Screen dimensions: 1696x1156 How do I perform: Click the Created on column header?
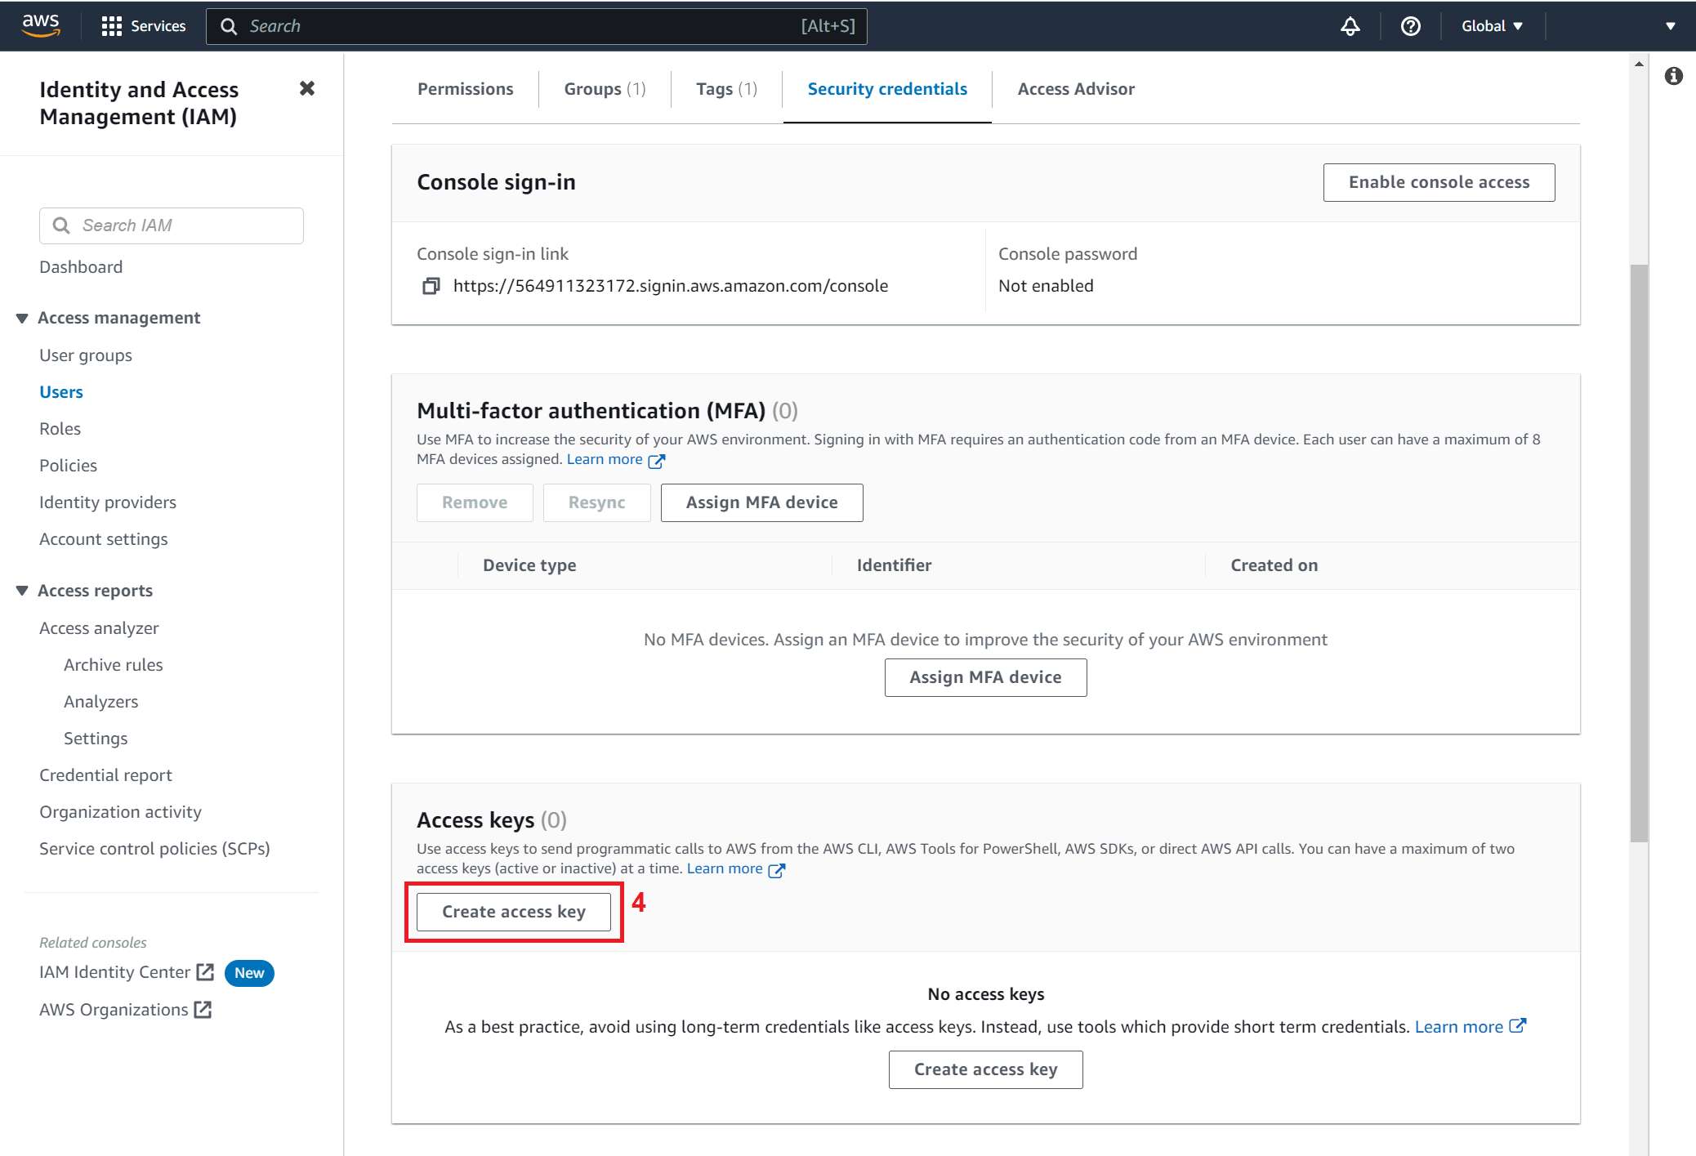[1274, 565]
